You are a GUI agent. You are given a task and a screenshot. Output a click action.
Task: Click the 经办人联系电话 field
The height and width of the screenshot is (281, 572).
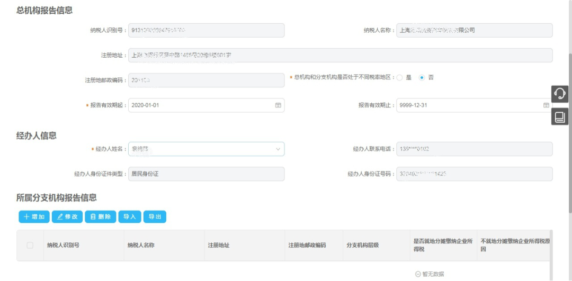(474, 149)
